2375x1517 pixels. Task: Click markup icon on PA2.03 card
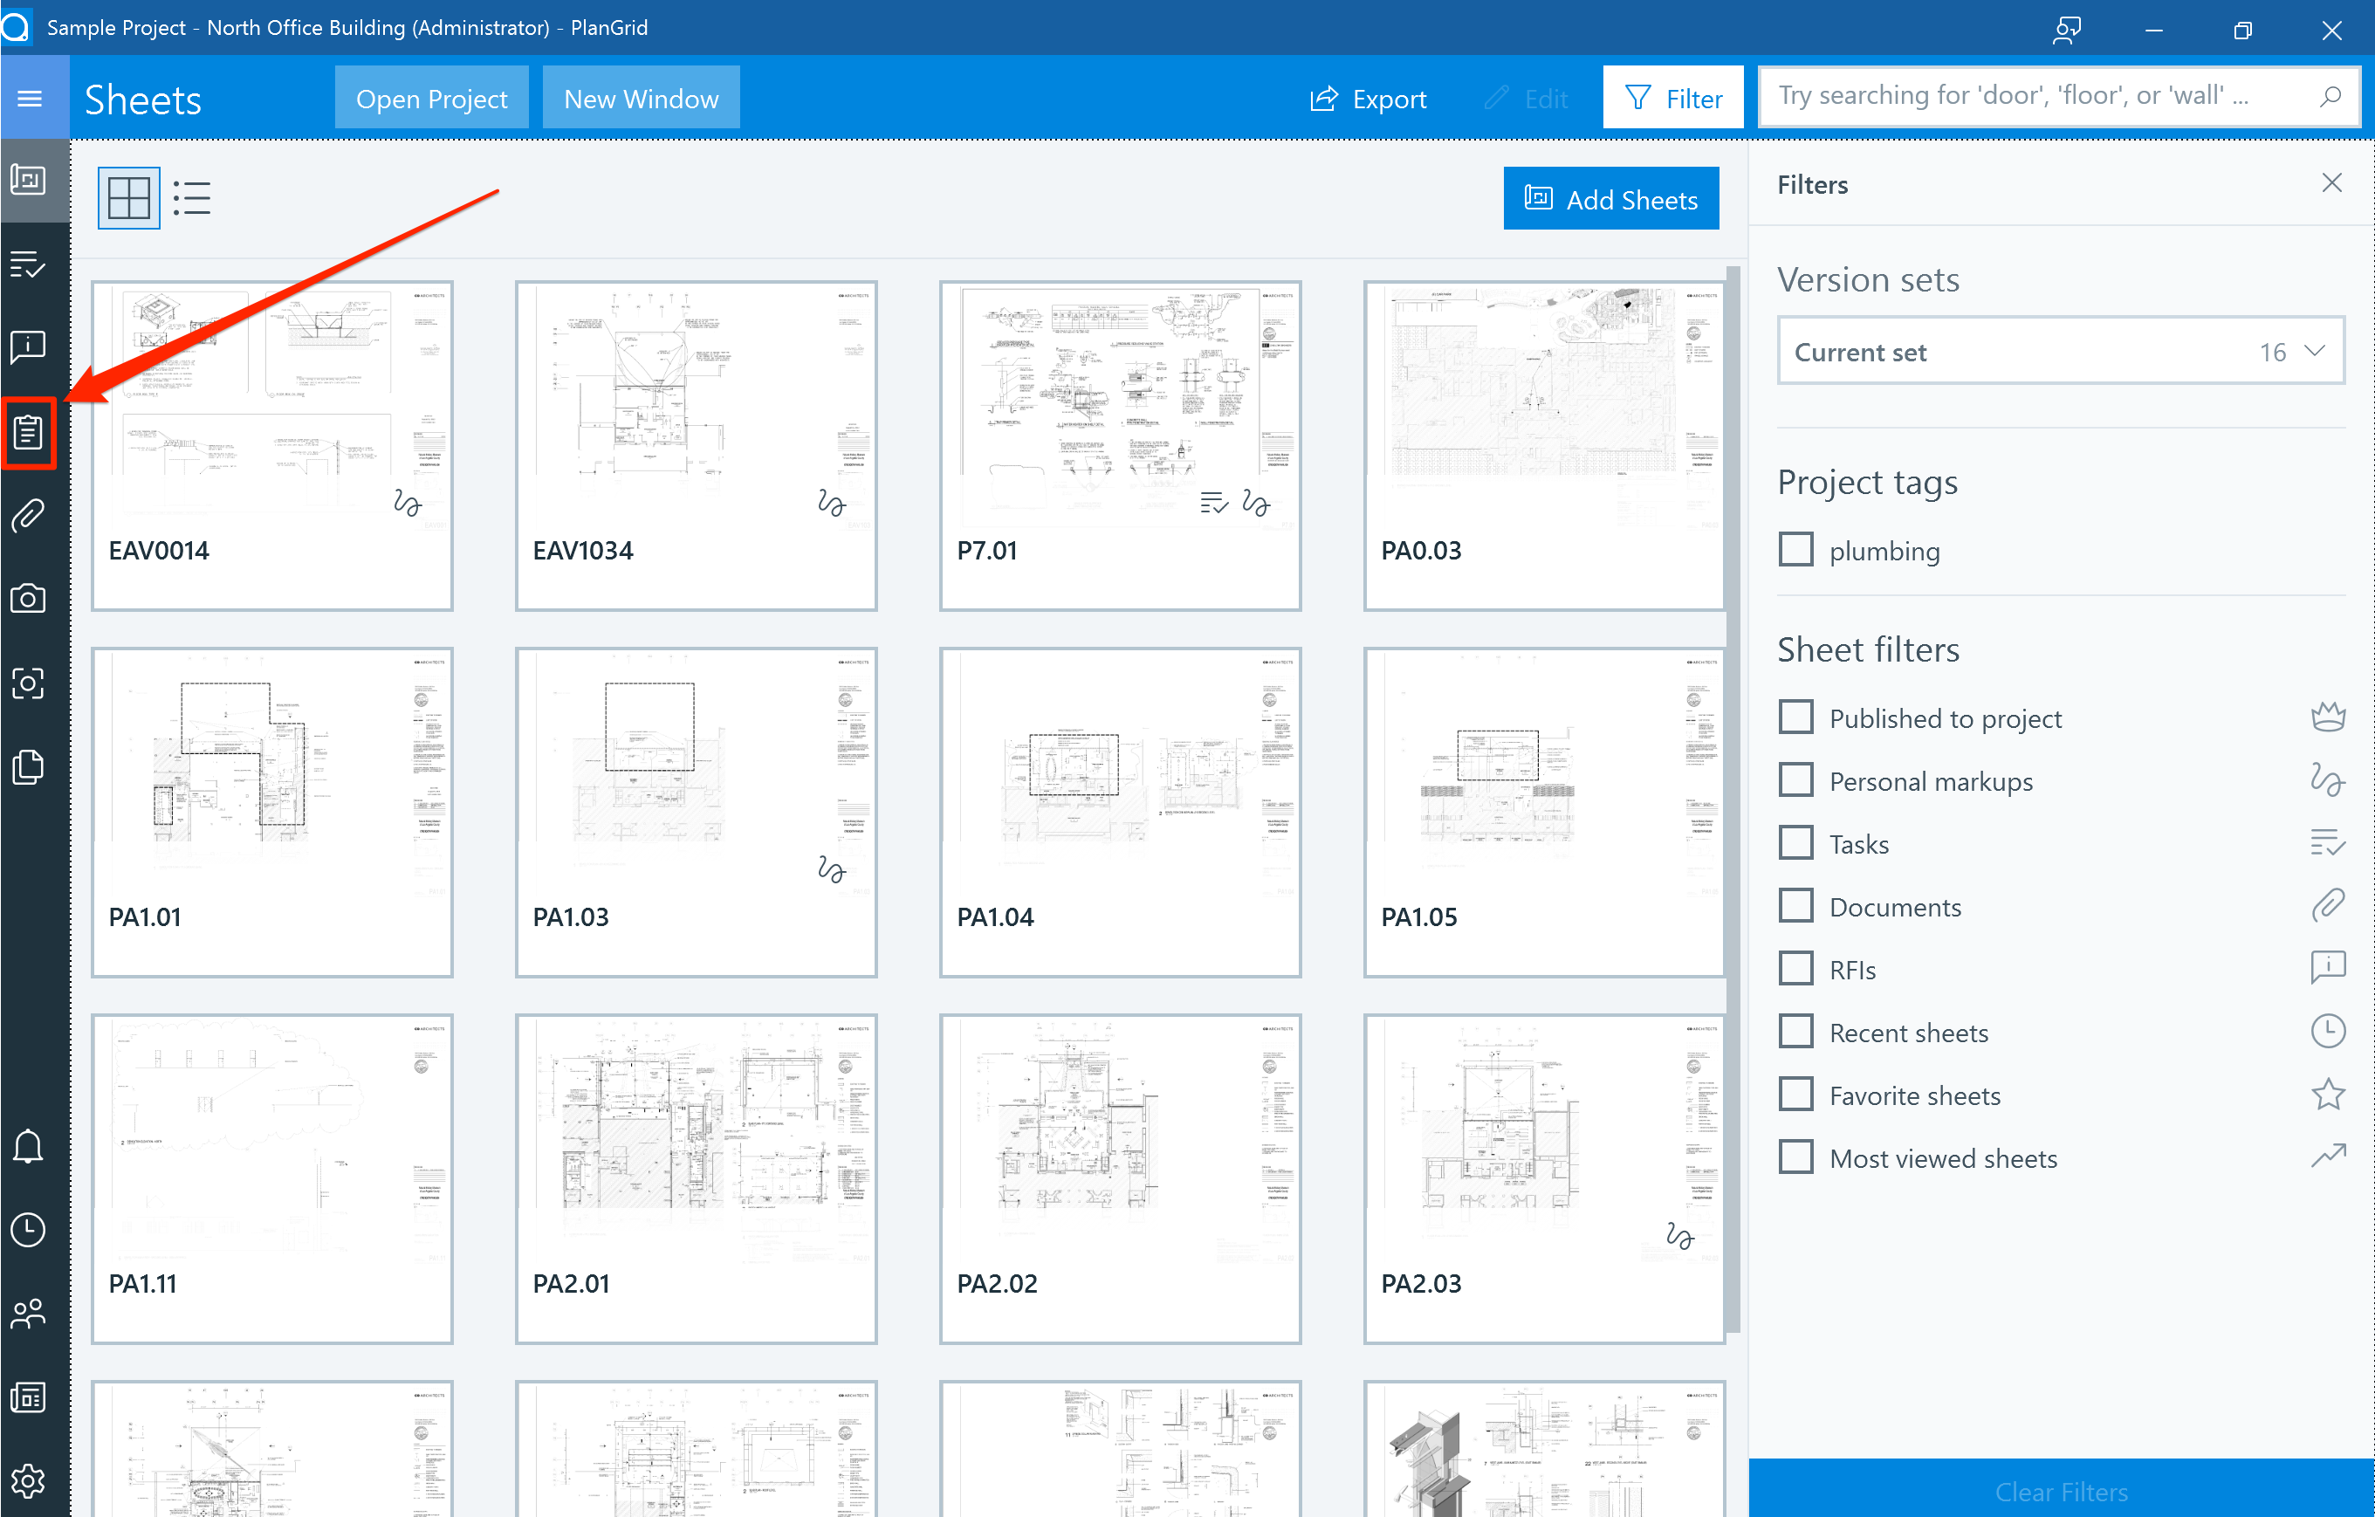pos(1679,1236)
